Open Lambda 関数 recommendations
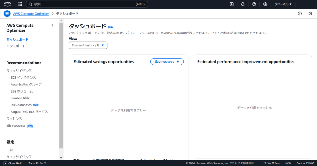 coord(20,98)
